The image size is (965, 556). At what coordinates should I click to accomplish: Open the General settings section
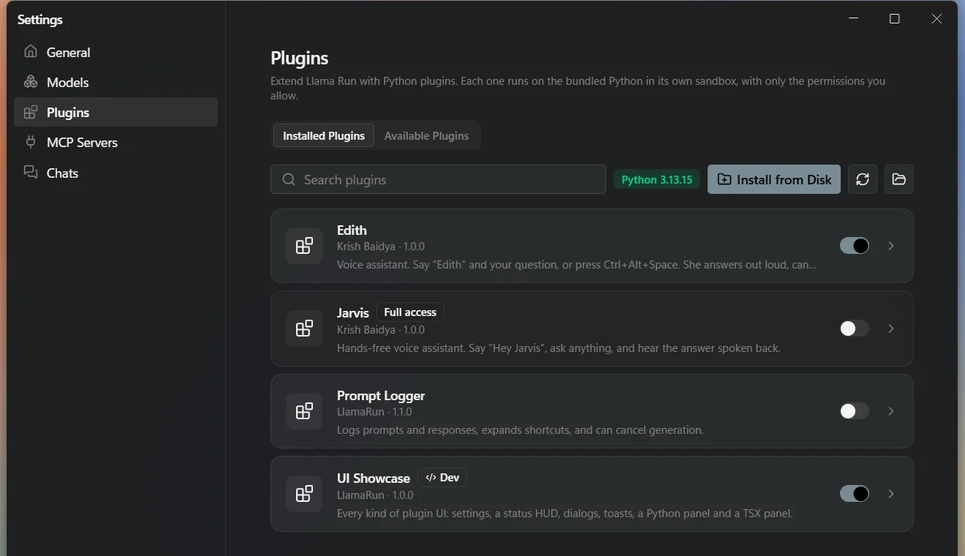click(x=116, y=52)
